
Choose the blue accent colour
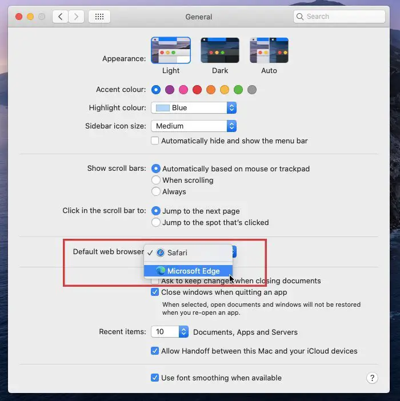[x=156, y=90]
